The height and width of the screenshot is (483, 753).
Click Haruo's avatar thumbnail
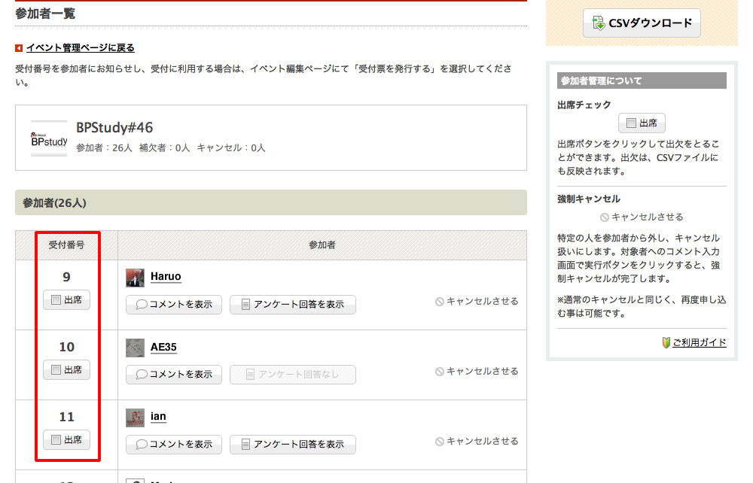click(135, 278)
